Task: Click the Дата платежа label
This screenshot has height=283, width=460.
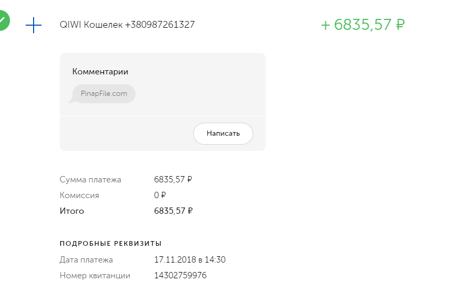Action: tap(86, 260)
